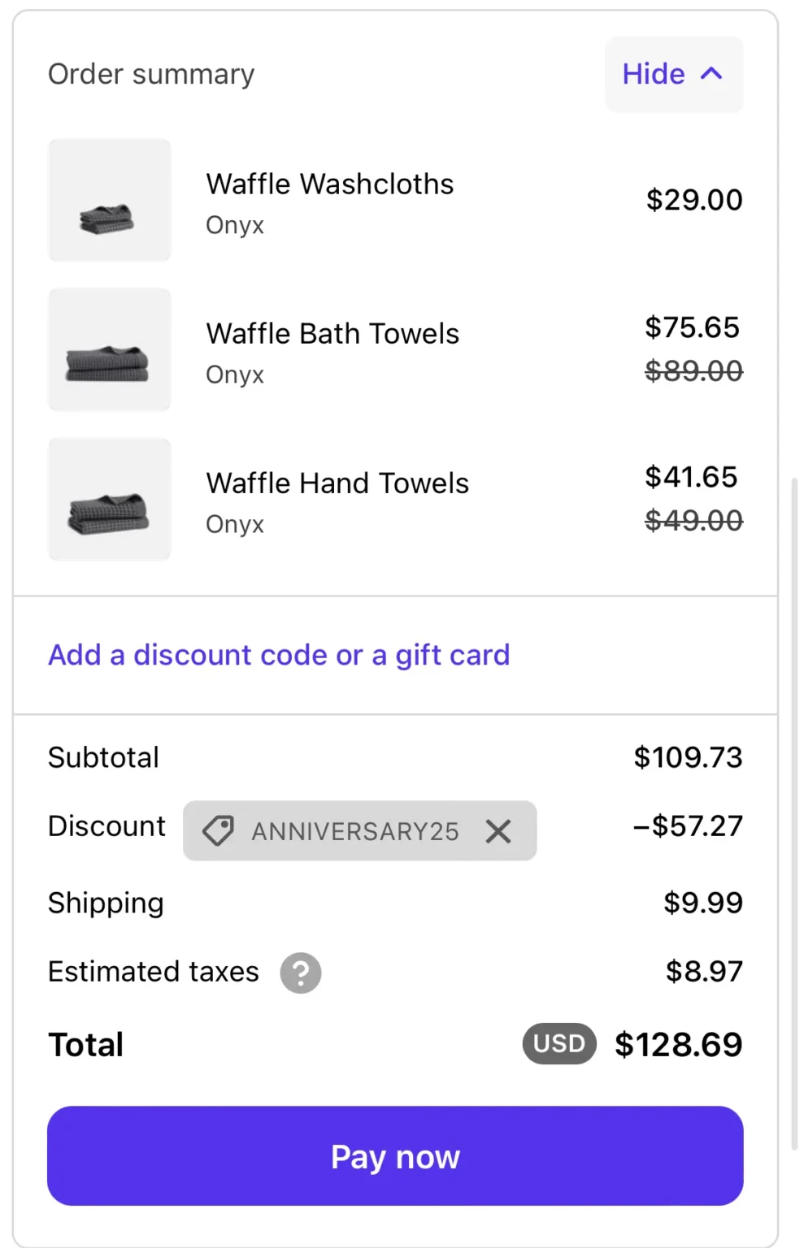
Task: Click the discount tag icon beside ANNIVERSARY25
Action: coord(218,831)
